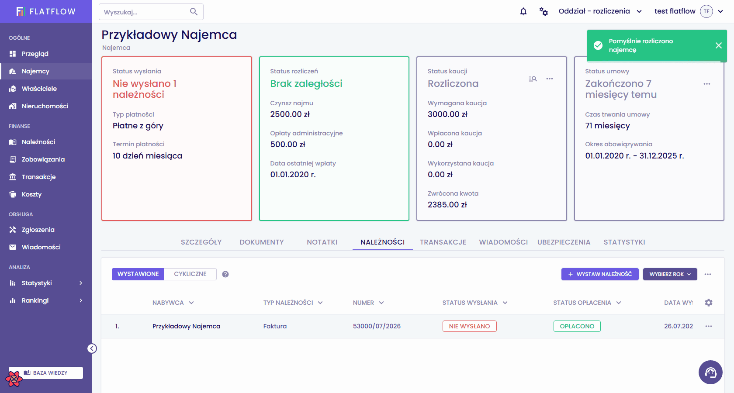734x393 pixels.
Task: Open the three-dot menu in Status kaucji card
Action: pos(550,79)
